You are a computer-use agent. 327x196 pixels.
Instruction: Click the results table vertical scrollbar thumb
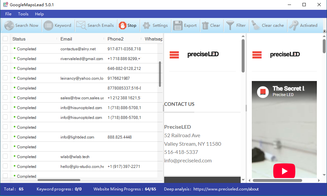click(x=160, y=74)
